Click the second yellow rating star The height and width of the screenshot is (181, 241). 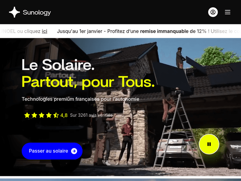point(34,115)
